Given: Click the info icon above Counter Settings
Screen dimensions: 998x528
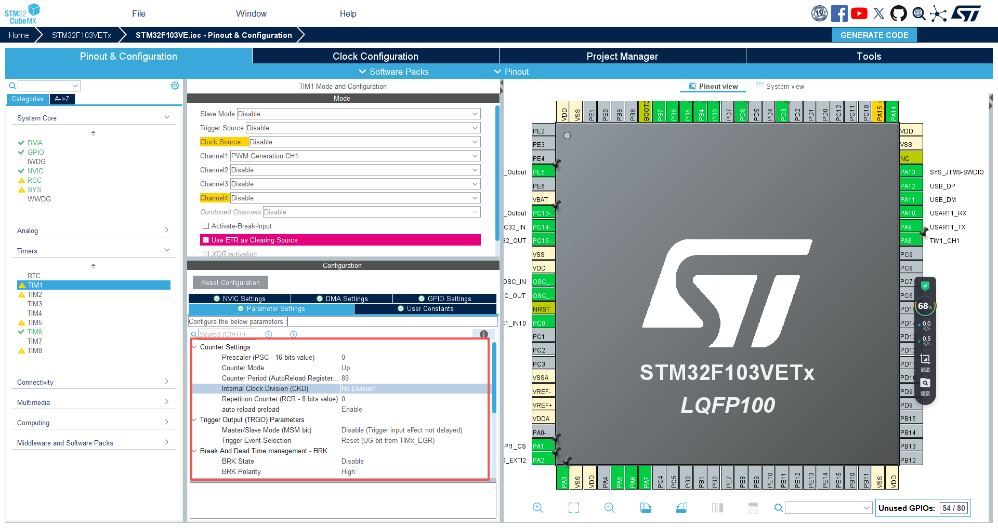Looking at the screenshot, I should click(x=483, y=334).
